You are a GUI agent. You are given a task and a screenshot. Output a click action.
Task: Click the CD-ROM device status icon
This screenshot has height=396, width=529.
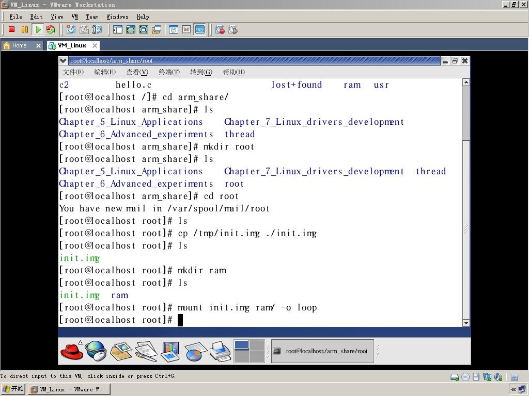click(x=465, y=377)
